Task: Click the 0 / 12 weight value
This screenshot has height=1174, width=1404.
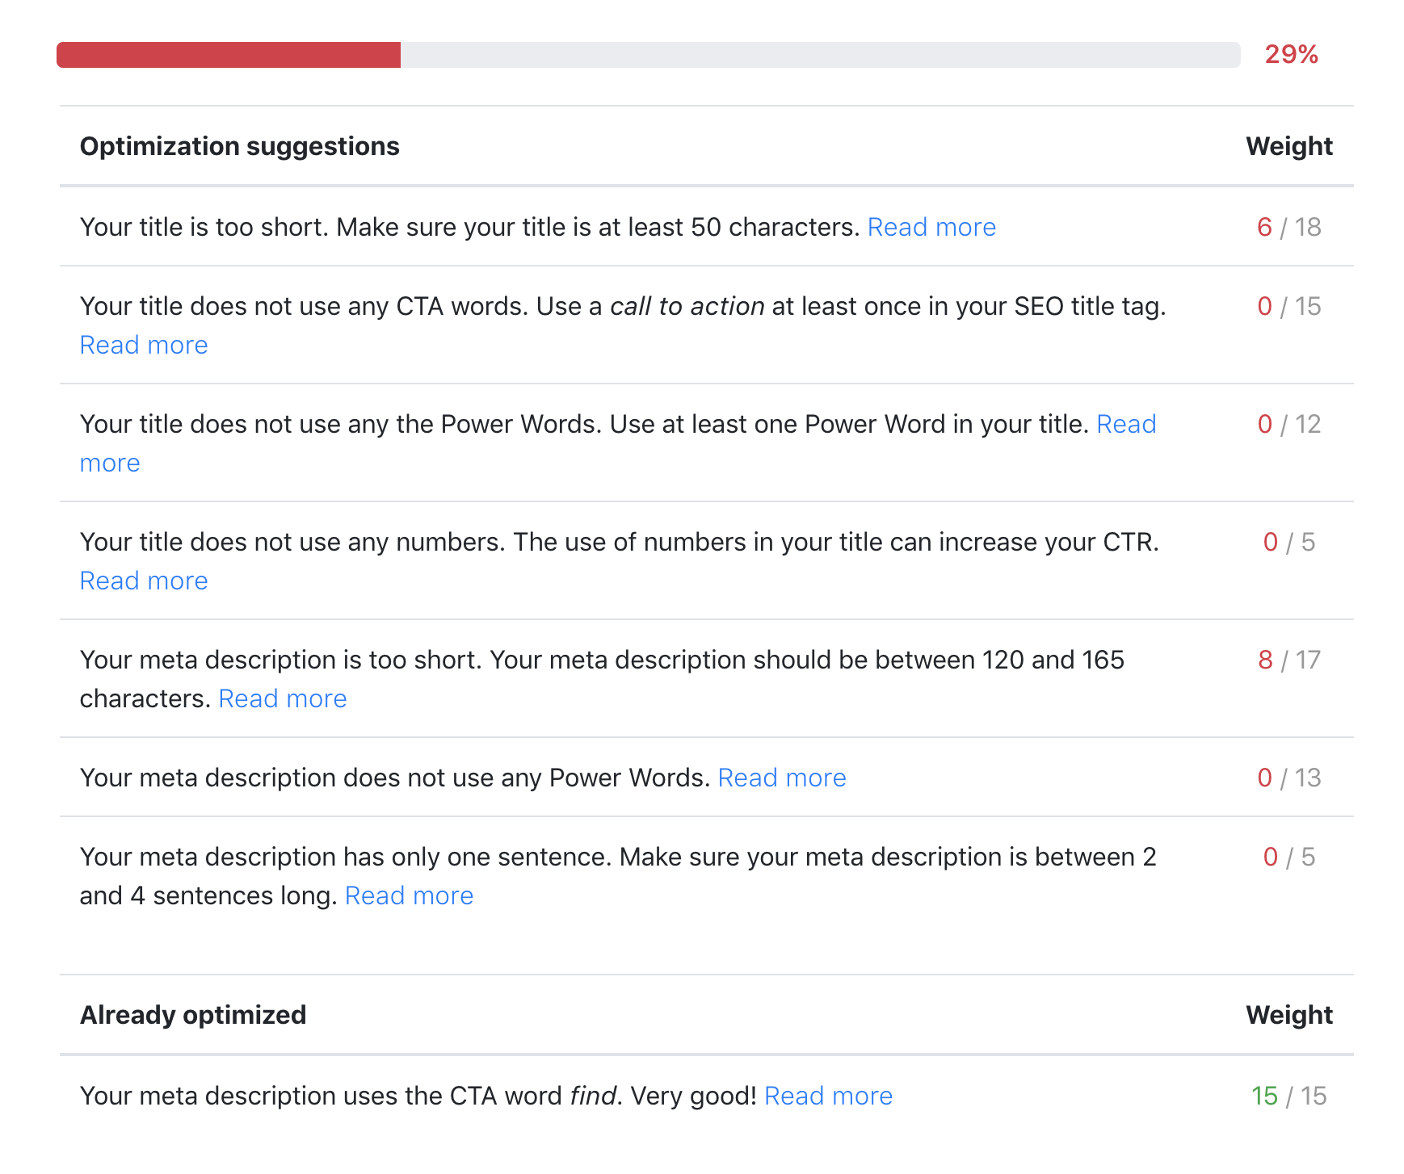Action: (x=1289, y=424)
